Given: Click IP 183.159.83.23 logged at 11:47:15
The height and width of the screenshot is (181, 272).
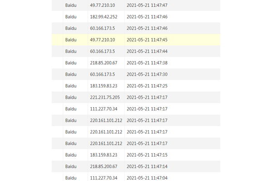Looking at the screenshot, I should [x=103, y=155].
